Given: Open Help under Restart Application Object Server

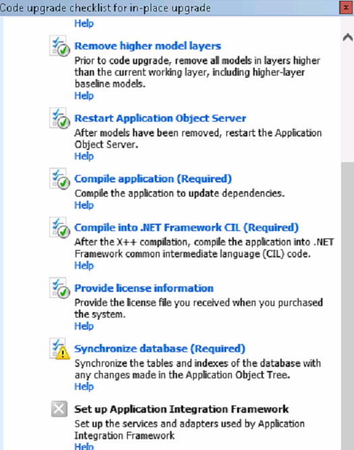Looking at the screenshot, I should pos(84,156).
